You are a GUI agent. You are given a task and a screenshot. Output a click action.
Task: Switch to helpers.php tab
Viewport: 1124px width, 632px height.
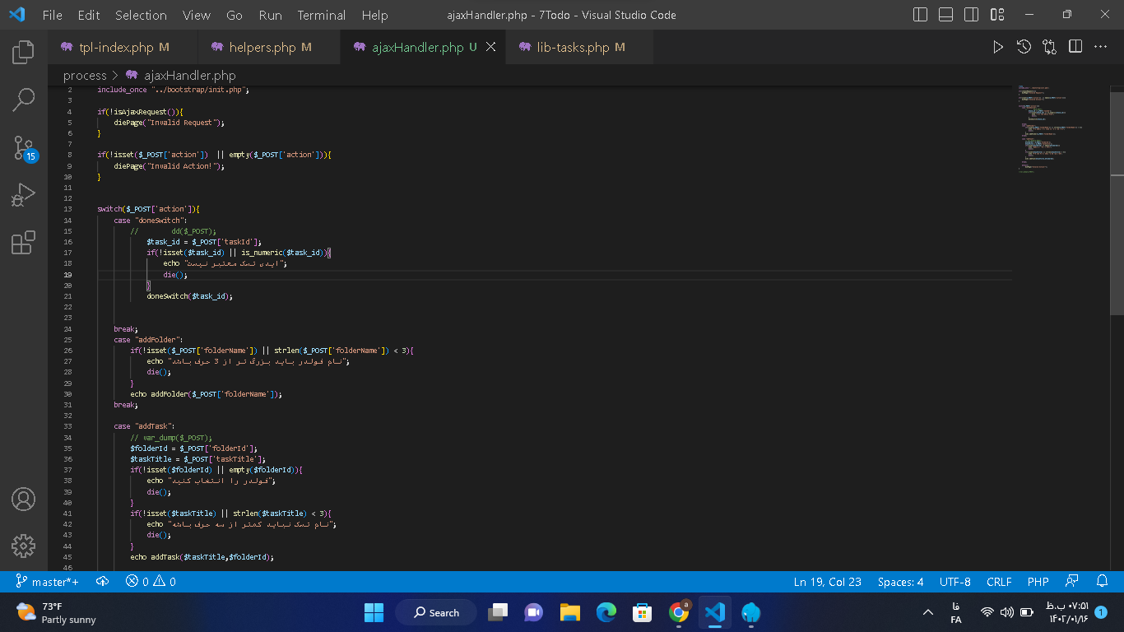[x=269, y=47]
